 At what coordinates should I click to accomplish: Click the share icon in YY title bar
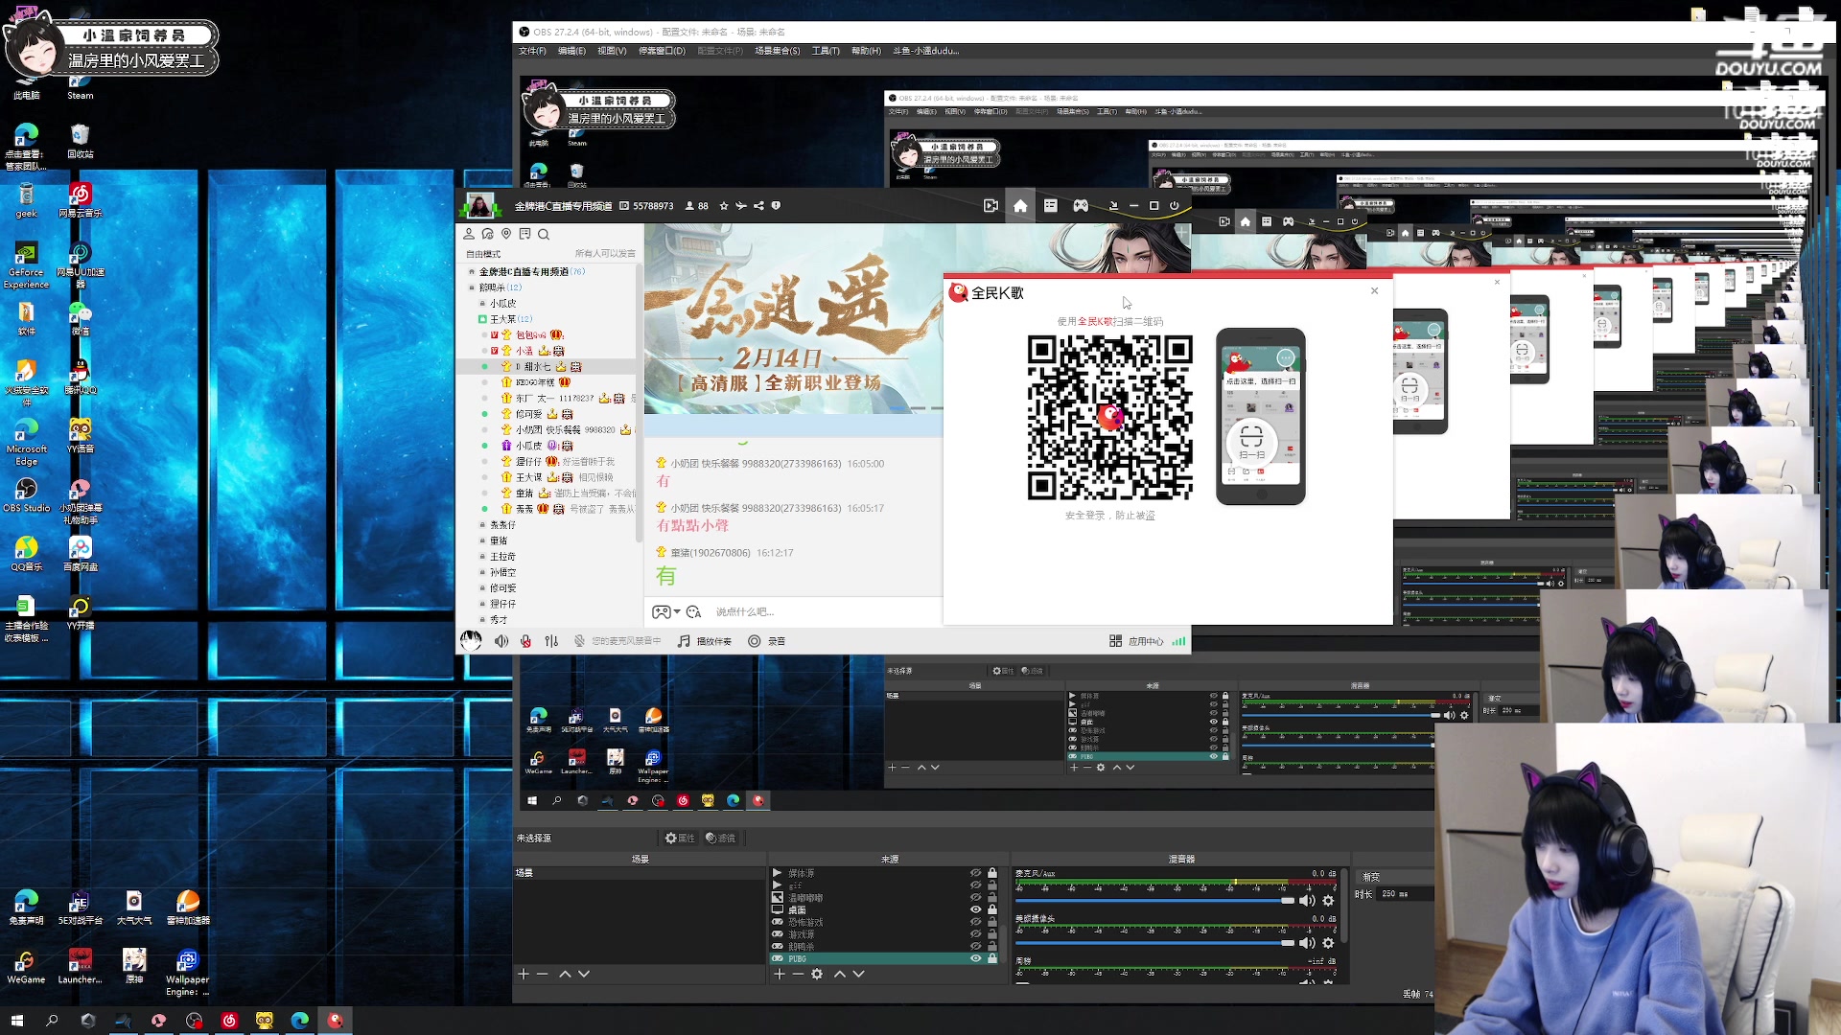click(758, 206)
